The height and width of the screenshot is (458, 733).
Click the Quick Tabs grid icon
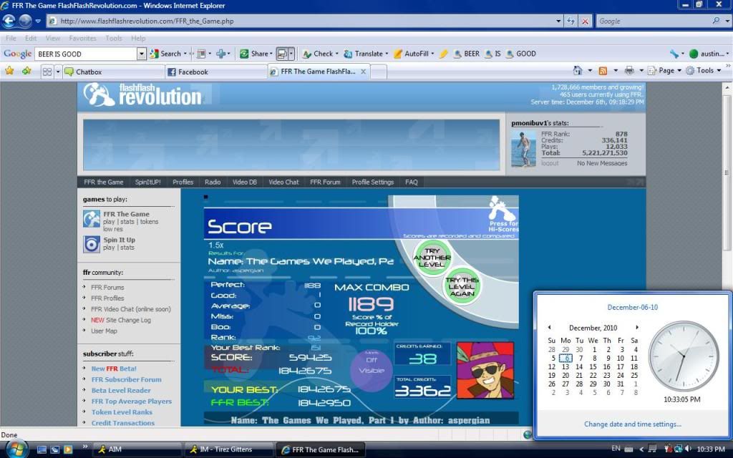point(47,72)
